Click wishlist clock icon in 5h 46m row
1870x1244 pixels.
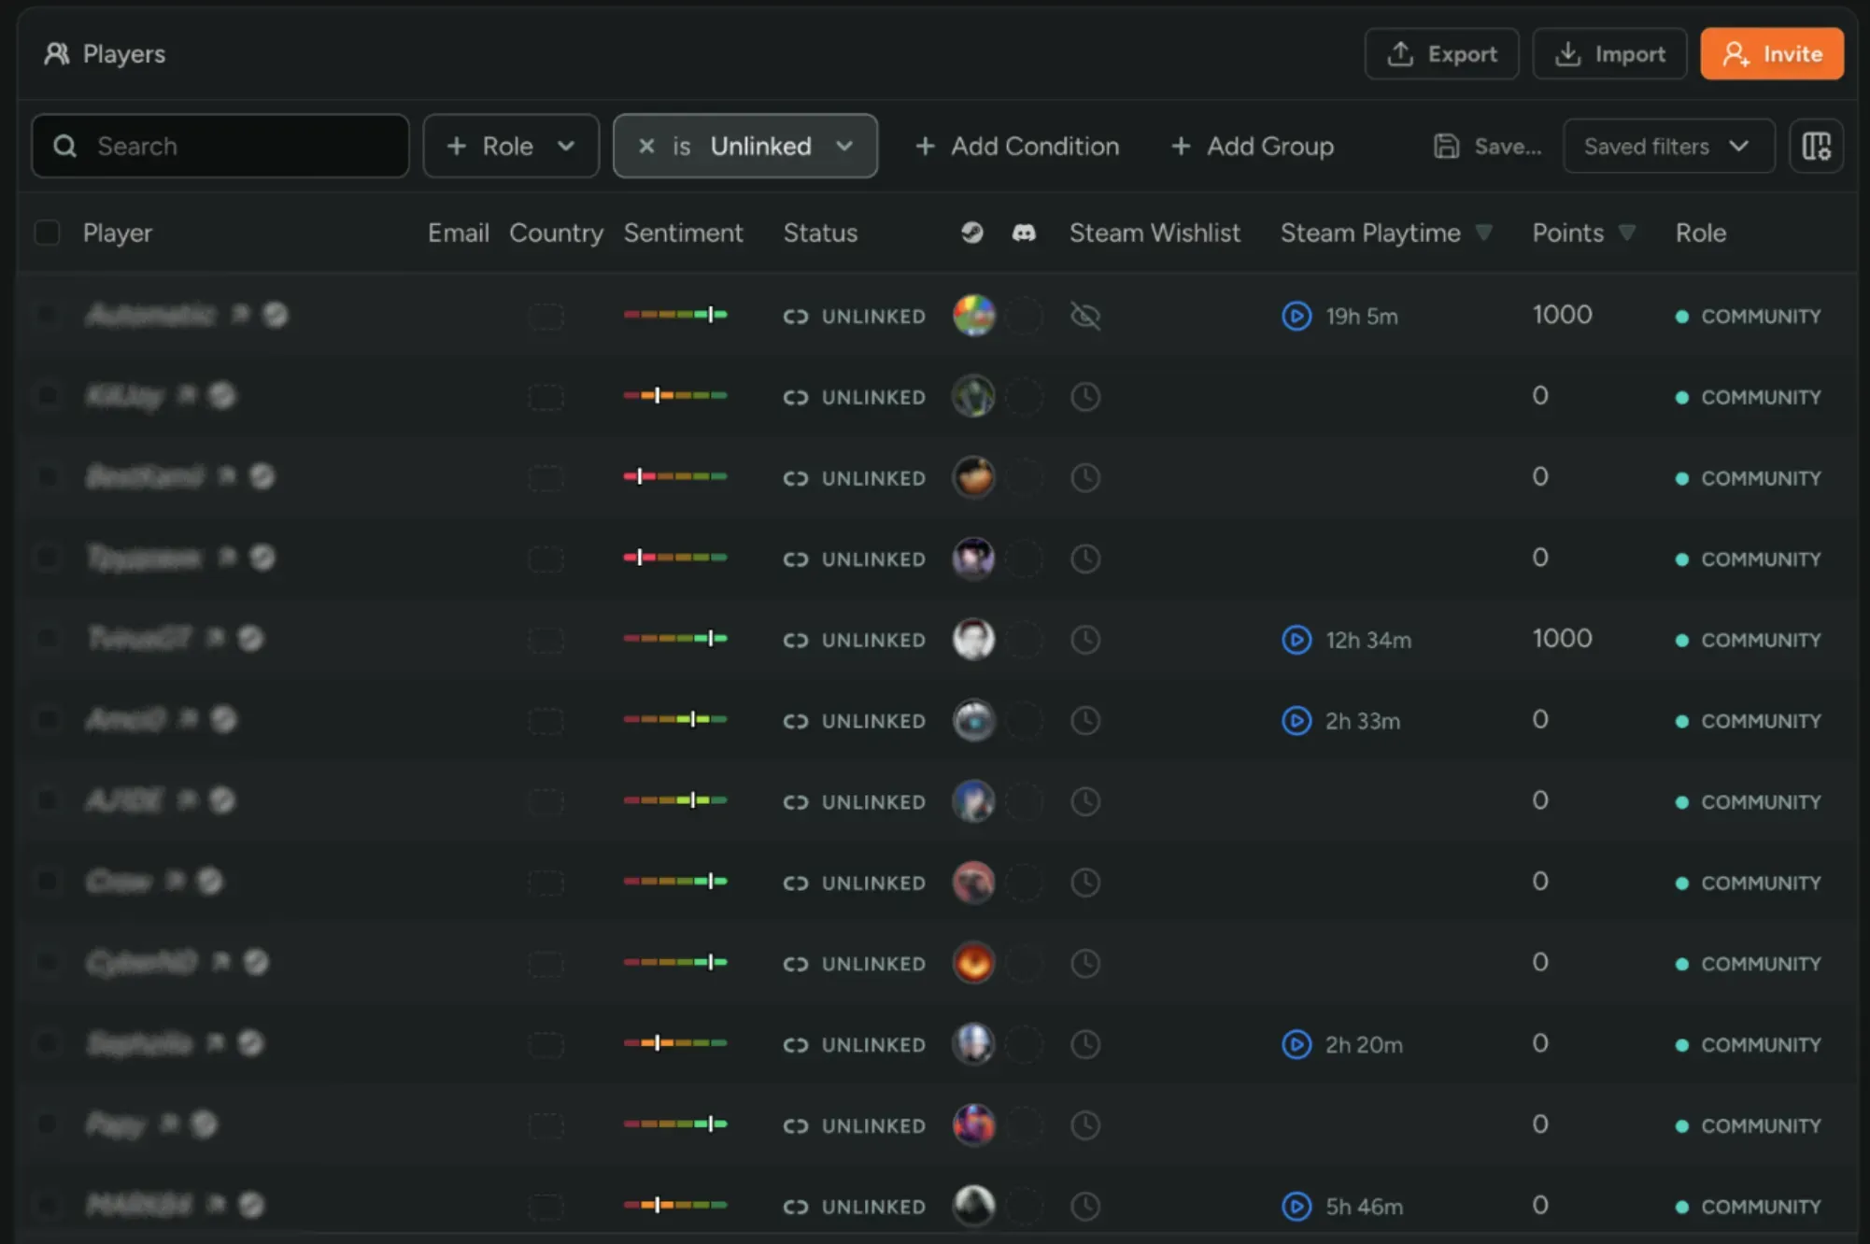point(1084,1206)
